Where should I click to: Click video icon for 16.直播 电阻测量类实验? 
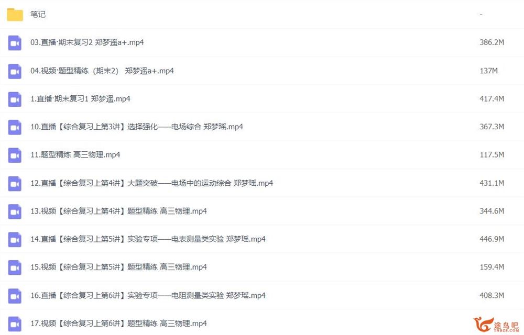click(15, 296)
